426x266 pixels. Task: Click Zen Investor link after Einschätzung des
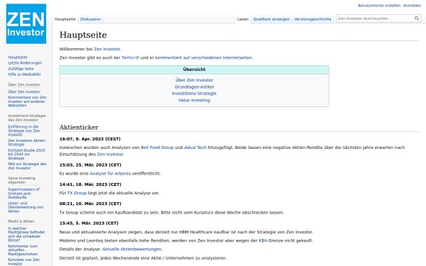(110, 154)
